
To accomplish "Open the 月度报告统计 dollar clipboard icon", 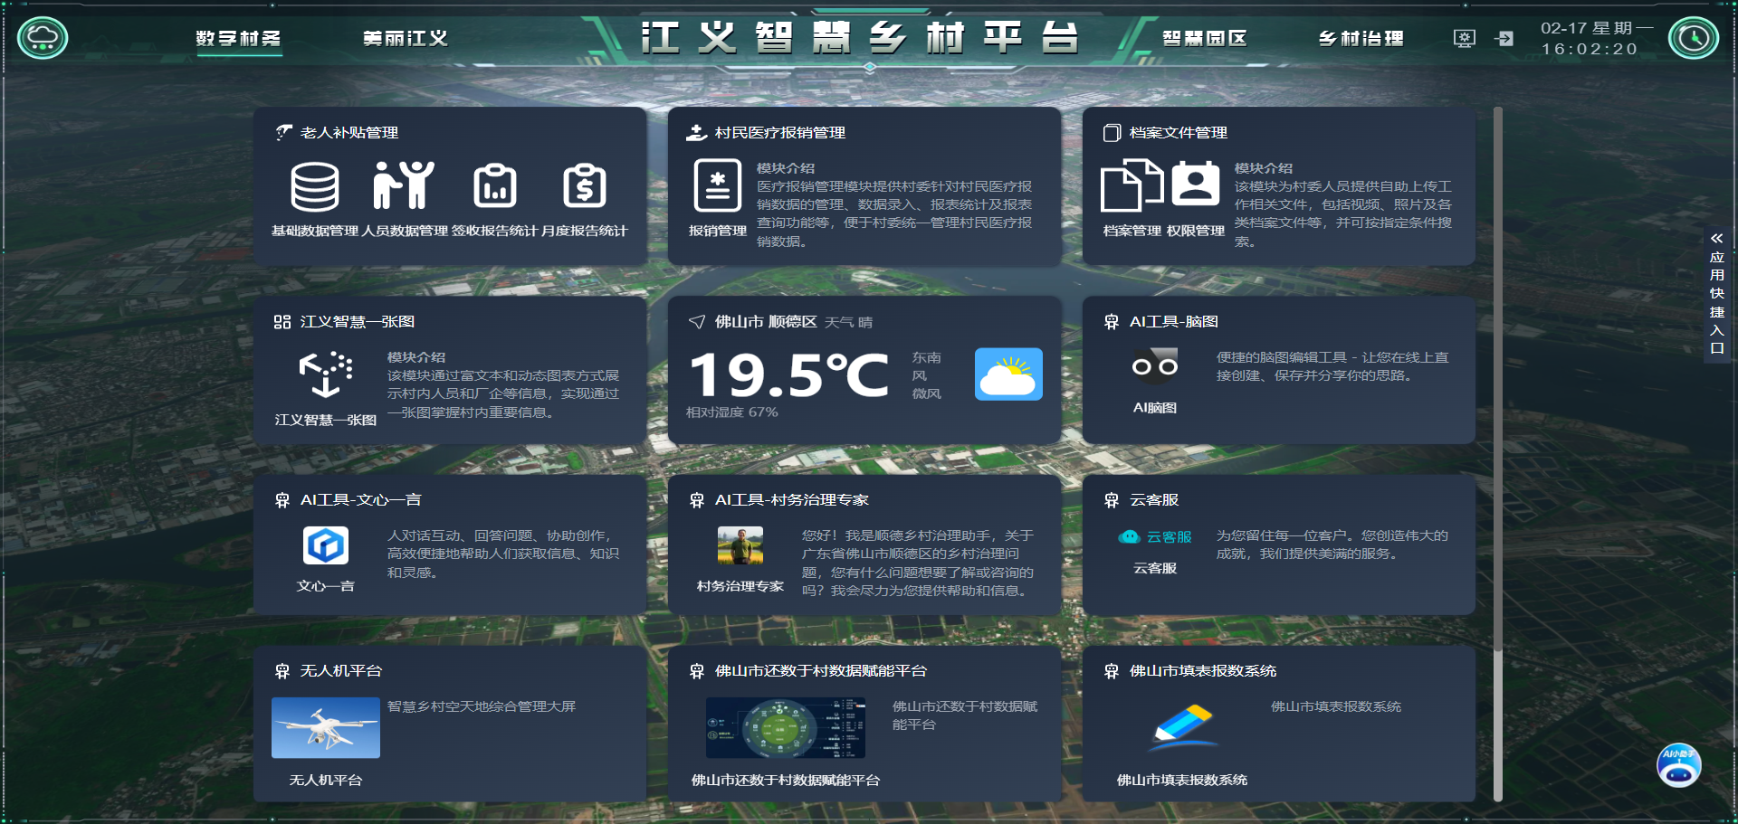I will pyautogui.click(x=584, y=186).
